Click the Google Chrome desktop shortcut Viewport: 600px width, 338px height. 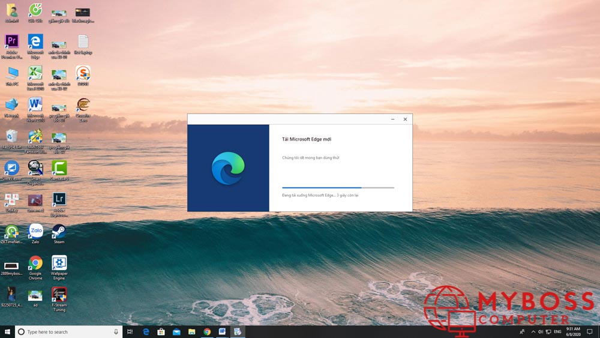(35, 263)
